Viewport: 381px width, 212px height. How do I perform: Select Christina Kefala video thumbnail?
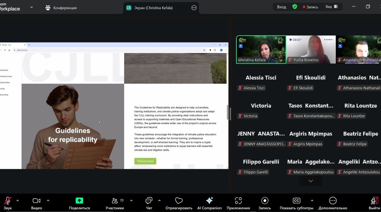point(261,49)
